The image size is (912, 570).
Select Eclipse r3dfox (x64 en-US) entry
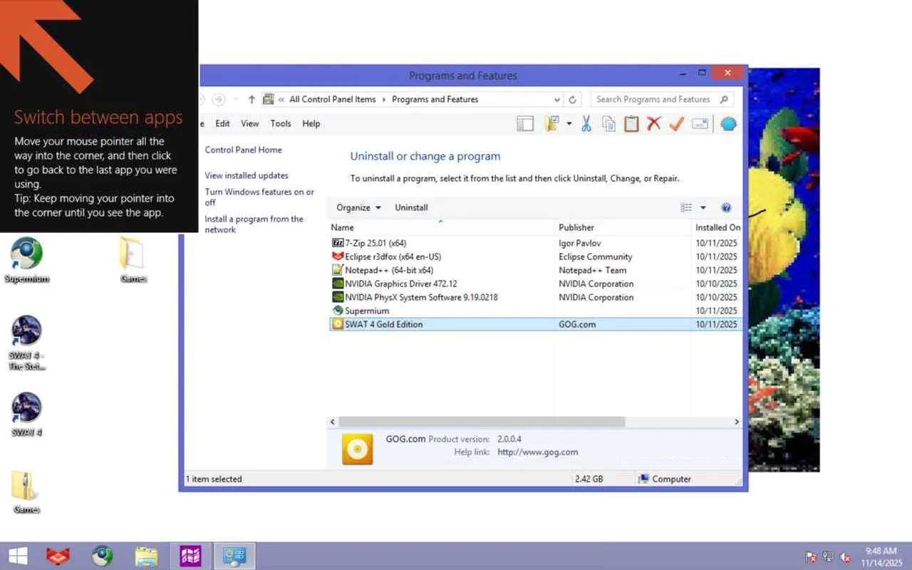(535, 257)
